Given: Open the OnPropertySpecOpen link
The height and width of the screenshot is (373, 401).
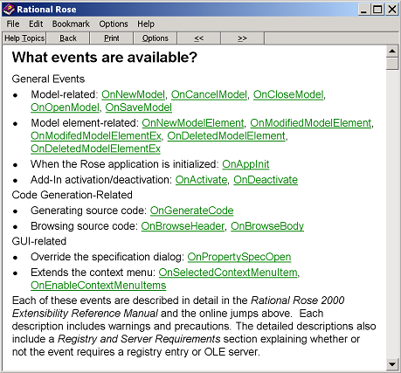Looking at the screenshot, I should click(x=239, y=257).
